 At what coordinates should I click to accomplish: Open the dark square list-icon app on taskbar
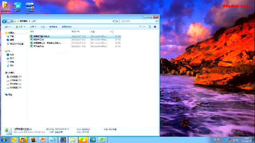coord(63,140)
